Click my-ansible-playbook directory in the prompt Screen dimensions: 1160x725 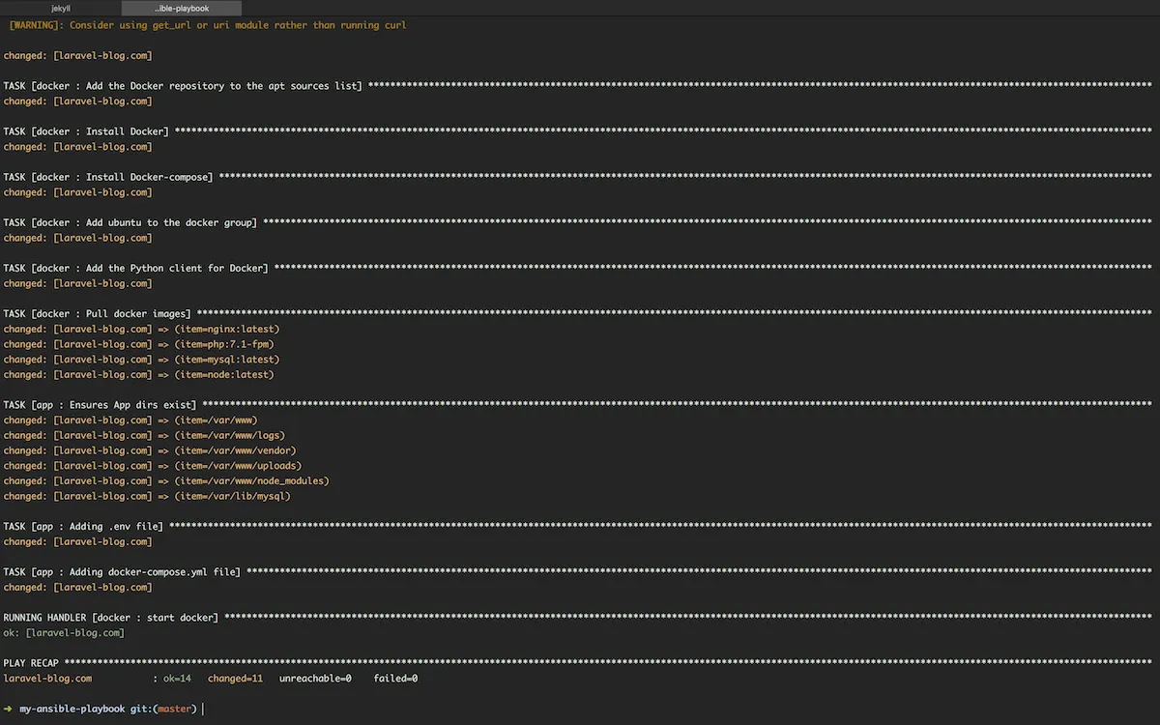[72, 709]
